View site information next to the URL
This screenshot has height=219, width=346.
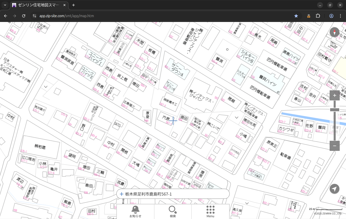point(34,16)
